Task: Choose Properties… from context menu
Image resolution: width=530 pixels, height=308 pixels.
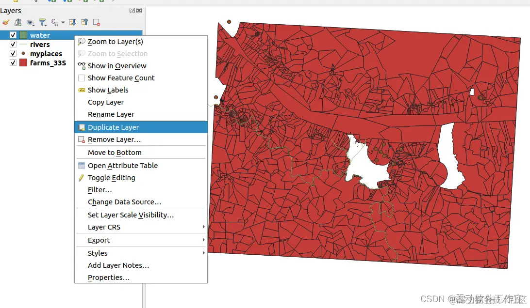Action: (141, 277)
